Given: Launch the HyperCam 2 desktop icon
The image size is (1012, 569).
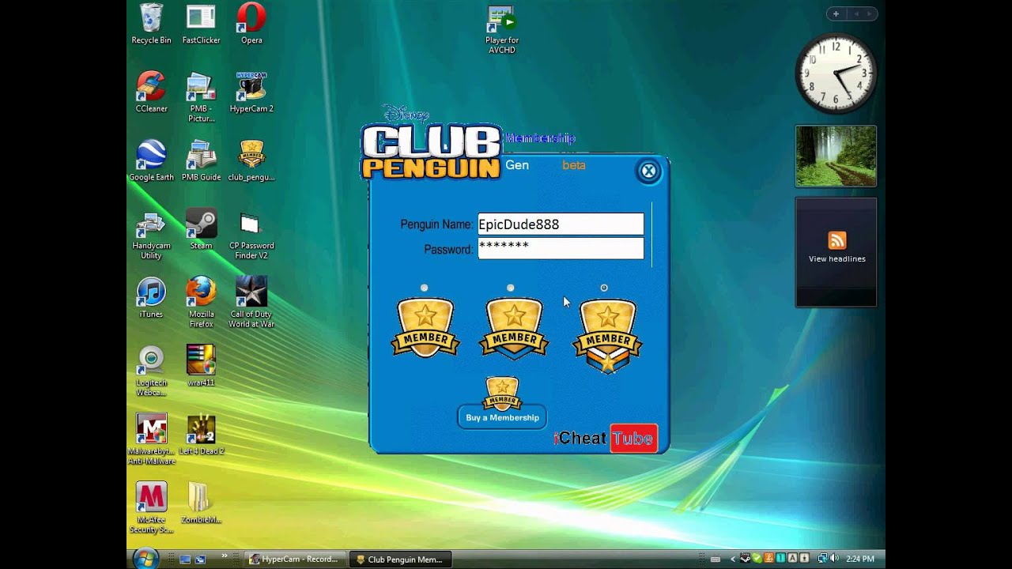Looking at the screenshot, I should point(251,92).
